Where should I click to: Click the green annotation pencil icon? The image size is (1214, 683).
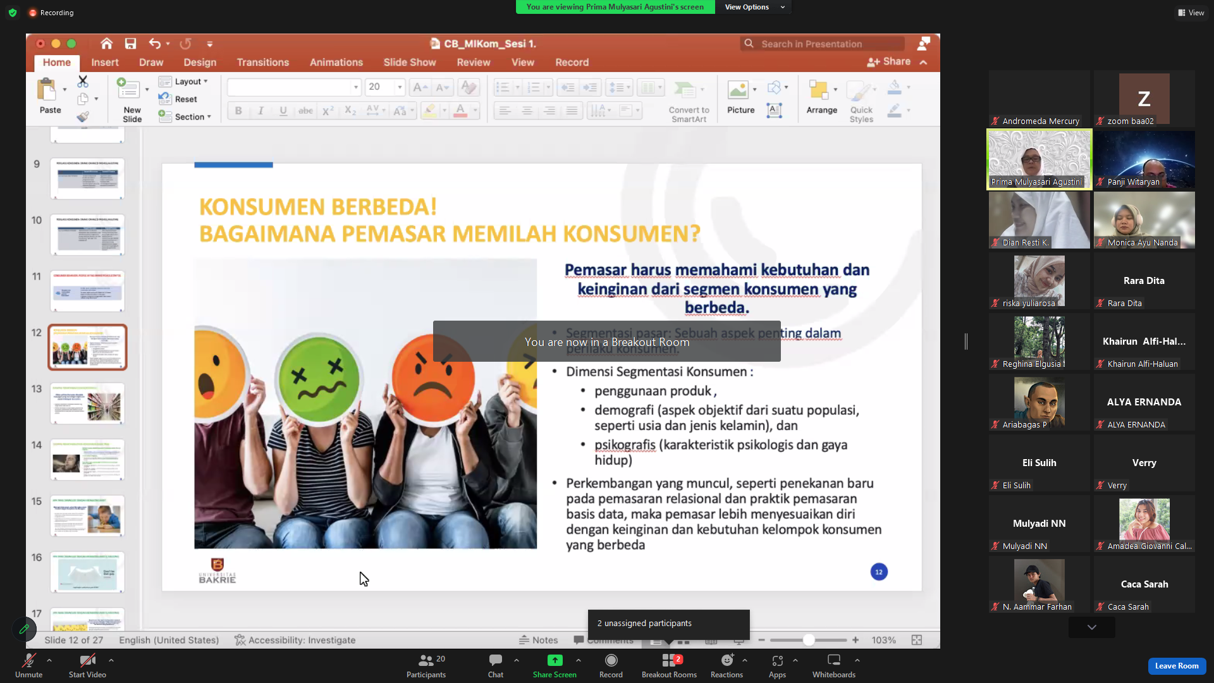tap(24, 629)
